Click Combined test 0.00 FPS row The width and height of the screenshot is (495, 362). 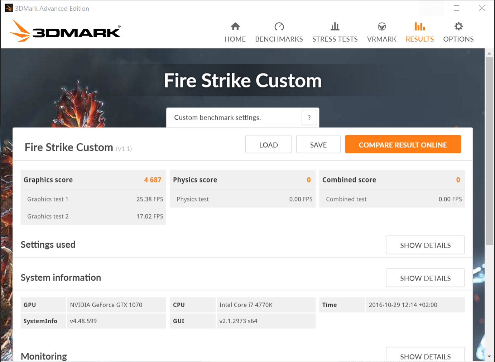click(x=392, y=199)
